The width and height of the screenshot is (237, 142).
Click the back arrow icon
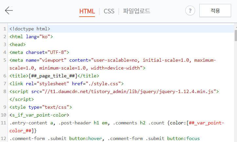(9, 10)
